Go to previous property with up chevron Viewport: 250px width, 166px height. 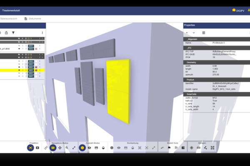coord(187,33)
